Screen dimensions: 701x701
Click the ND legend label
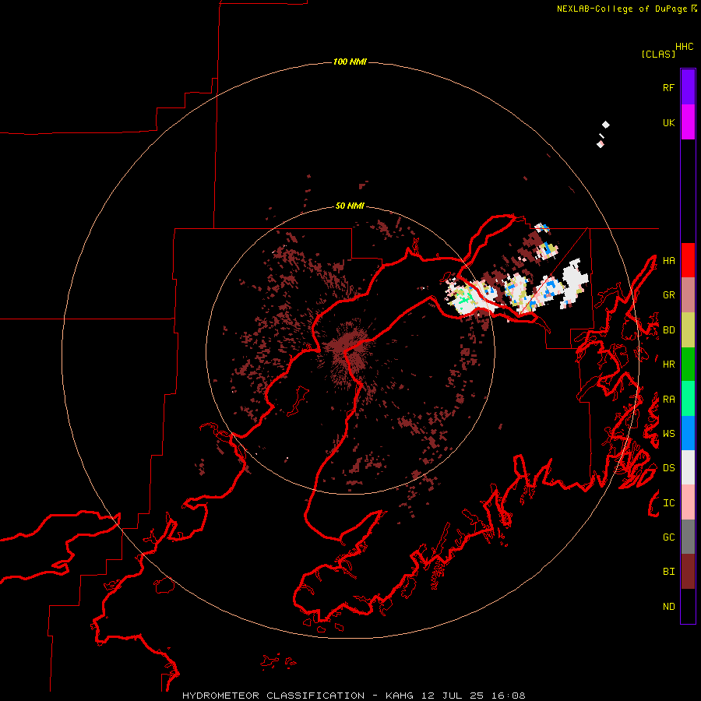668,607
